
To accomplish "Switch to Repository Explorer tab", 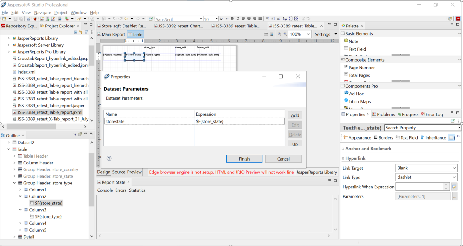I will point(19,26).
